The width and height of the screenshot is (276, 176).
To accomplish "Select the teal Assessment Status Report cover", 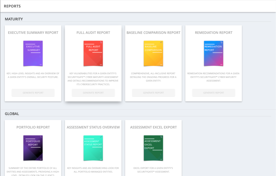I will click(93, 148).
